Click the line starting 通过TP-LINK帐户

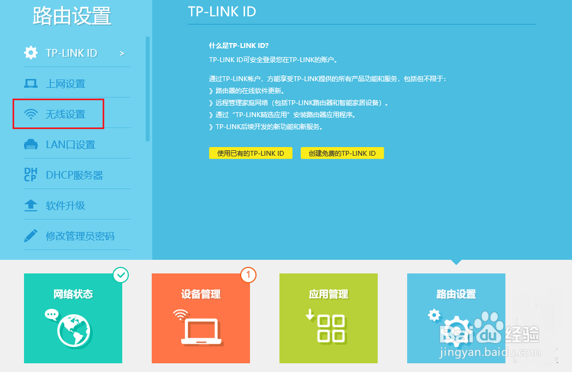(327, 78)
